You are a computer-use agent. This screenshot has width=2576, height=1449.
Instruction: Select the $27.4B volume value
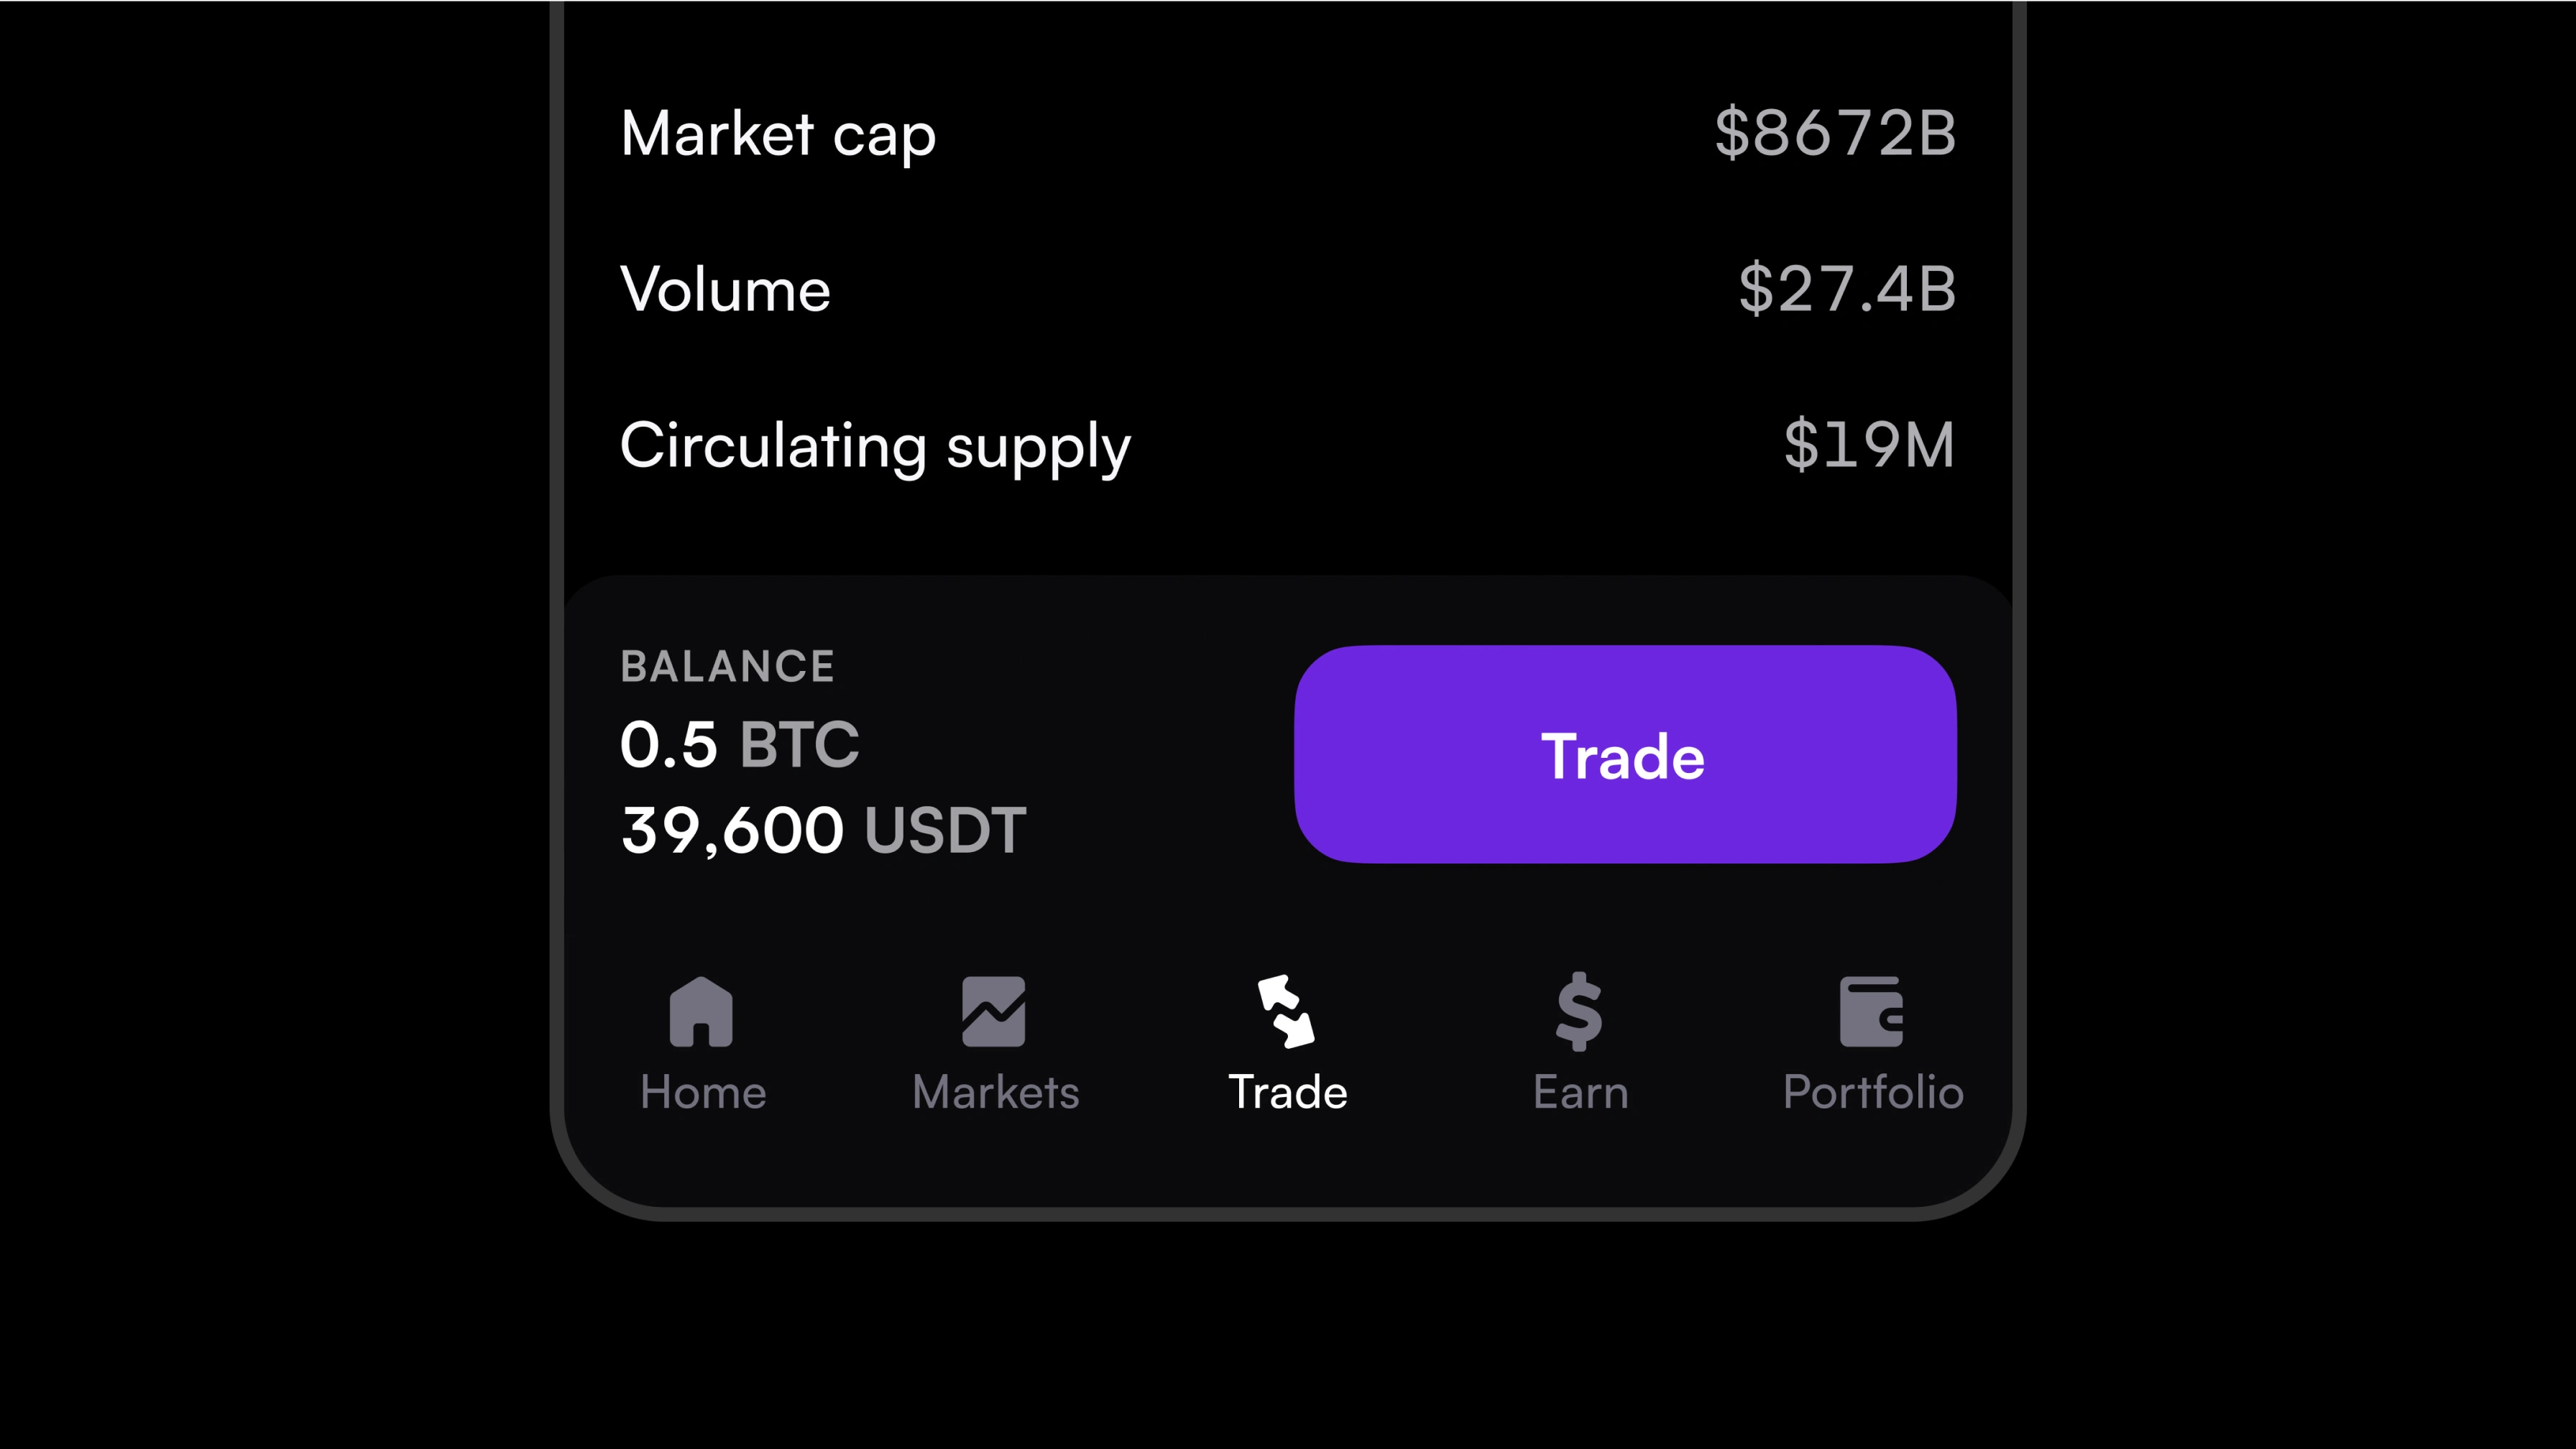(x=1847, y=290)
